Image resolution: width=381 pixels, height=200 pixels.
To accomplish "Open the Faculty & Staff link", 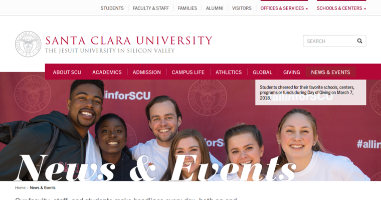I will [x=151, y=8].
